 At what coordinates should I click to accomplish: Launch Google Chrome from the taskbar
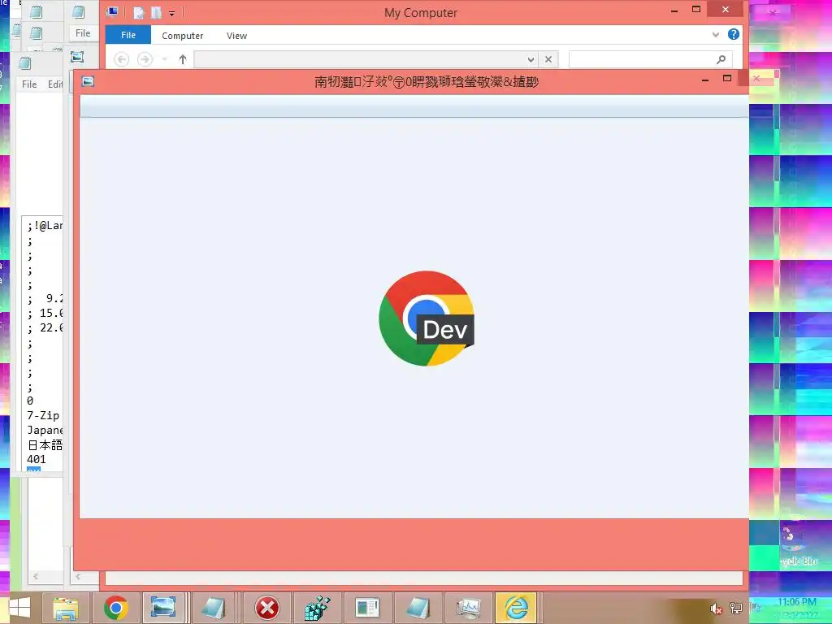[115, 608]
